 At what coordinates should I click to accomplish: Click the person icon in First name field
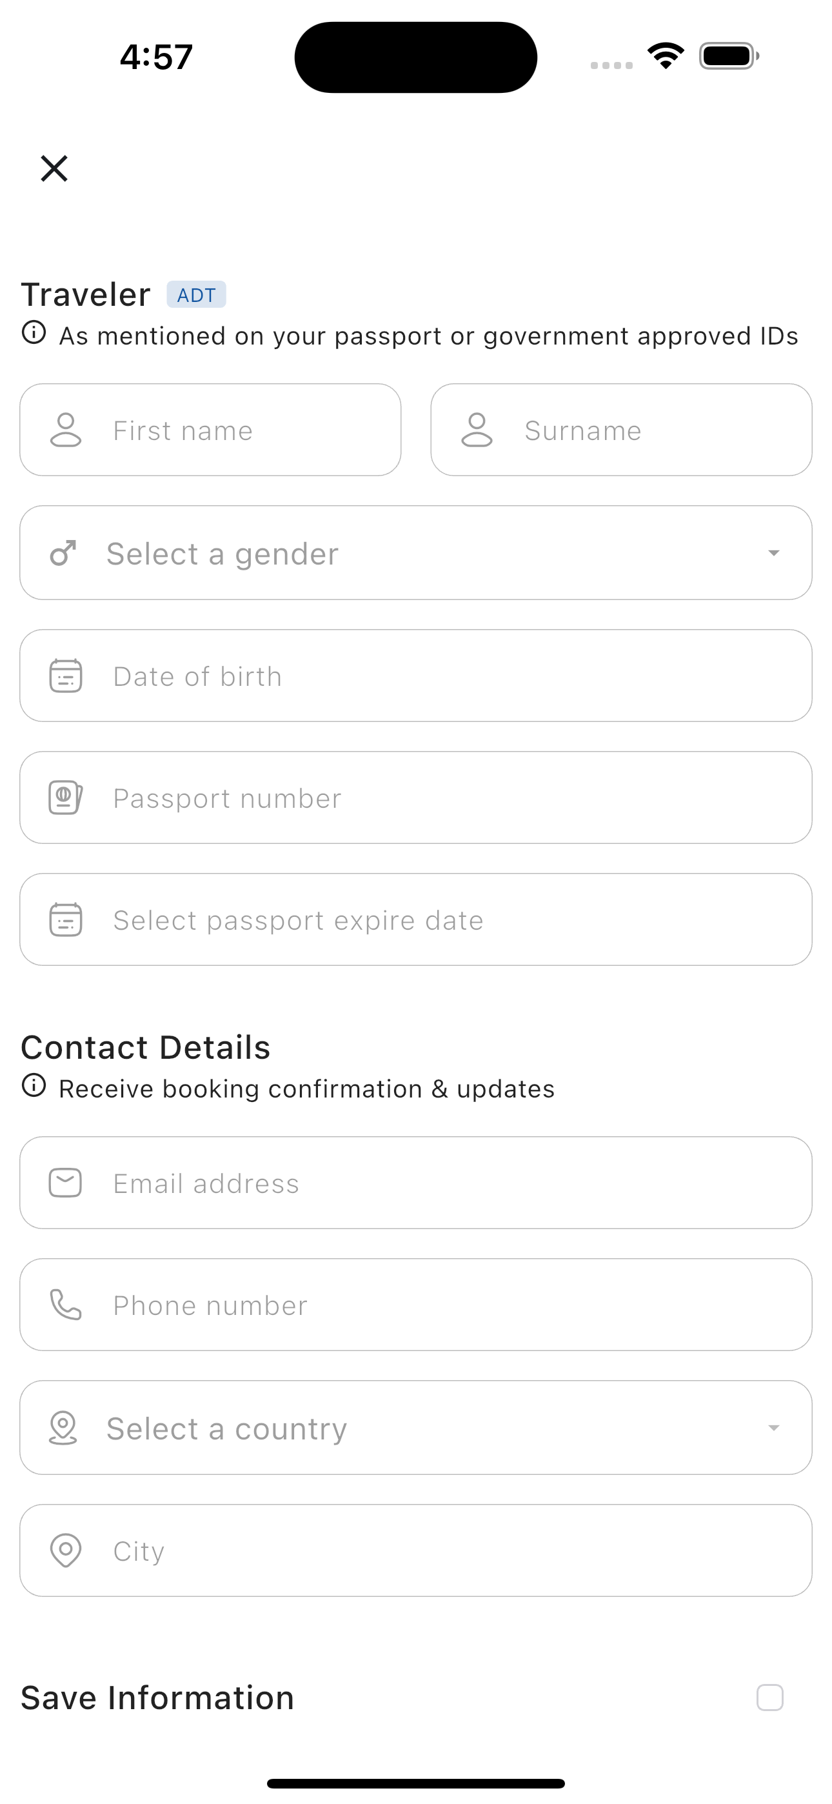point(66,430)
